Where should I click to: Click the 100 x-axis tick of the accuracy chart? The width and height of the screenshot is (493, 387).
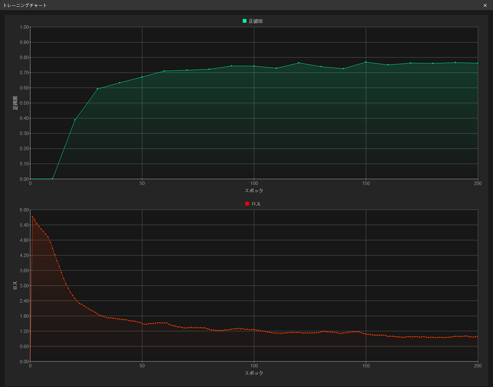pos(254,183)
